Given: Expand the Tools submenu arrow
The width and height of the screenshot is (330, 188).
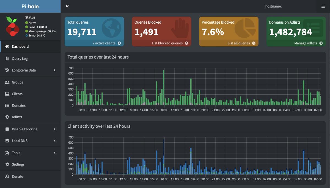Looking at the screenshot, I should click(54, 153).
